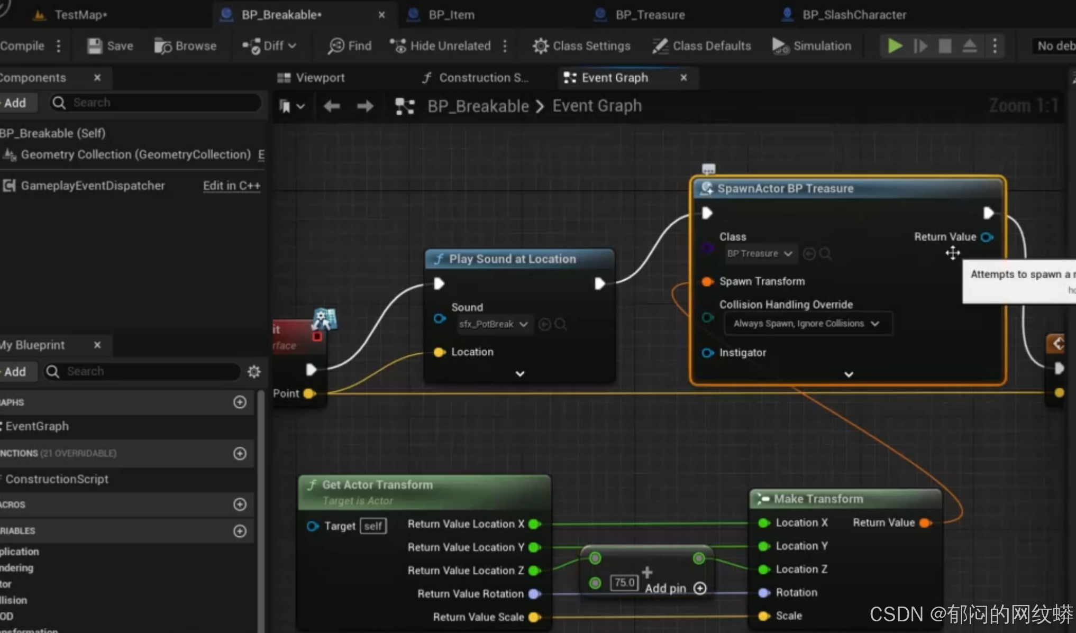
Task: Click the Sound input pin on Play Sound node
Action: pos(439,318)
